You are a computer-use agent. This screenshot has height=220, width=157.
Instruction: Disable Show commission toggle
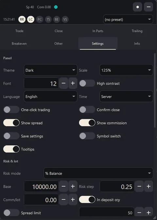(87, 123)
